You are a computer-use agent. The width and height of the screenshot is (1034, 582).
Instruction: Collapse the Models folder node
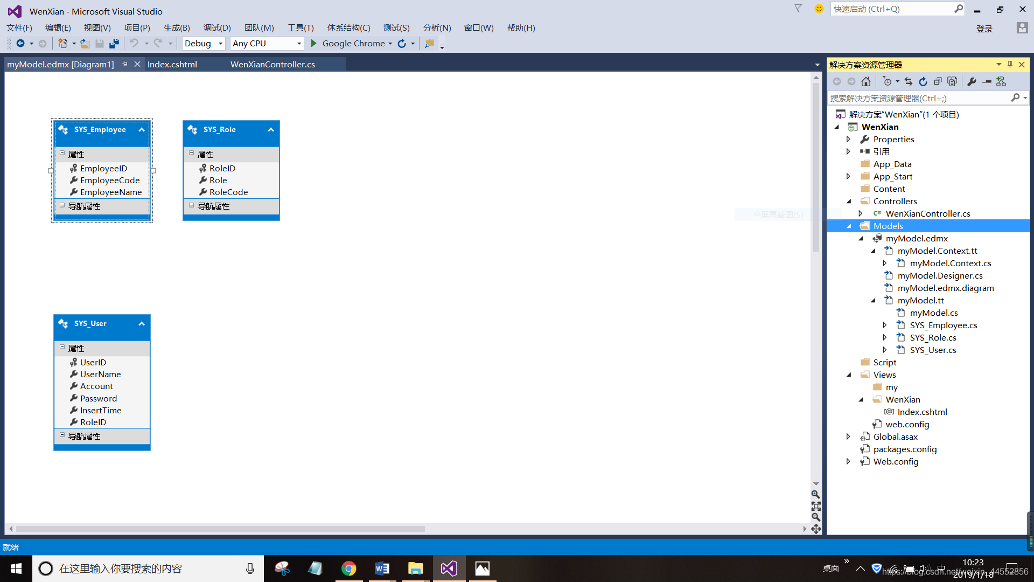coord(849,226)
